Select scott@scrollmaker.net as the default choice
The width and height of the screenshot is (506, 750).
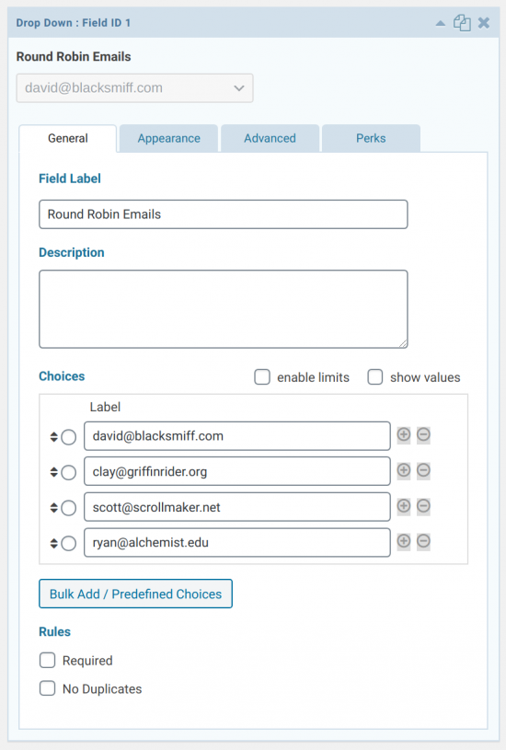68,508
